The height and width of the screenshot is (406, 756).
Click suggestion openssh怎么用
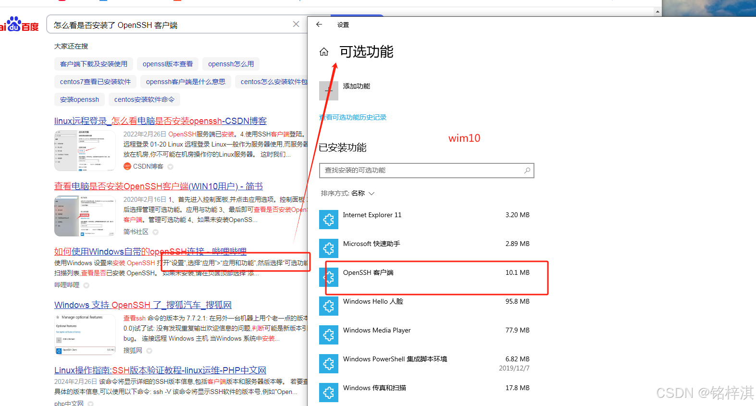coord(231,64)
